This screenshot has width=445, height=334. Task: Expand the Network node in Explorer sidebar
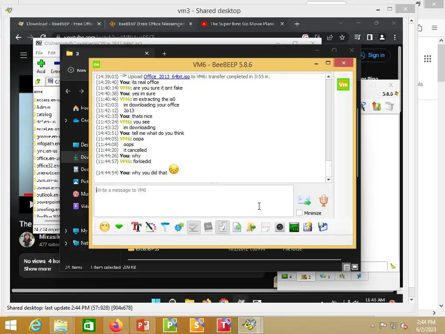pos(66,243)
